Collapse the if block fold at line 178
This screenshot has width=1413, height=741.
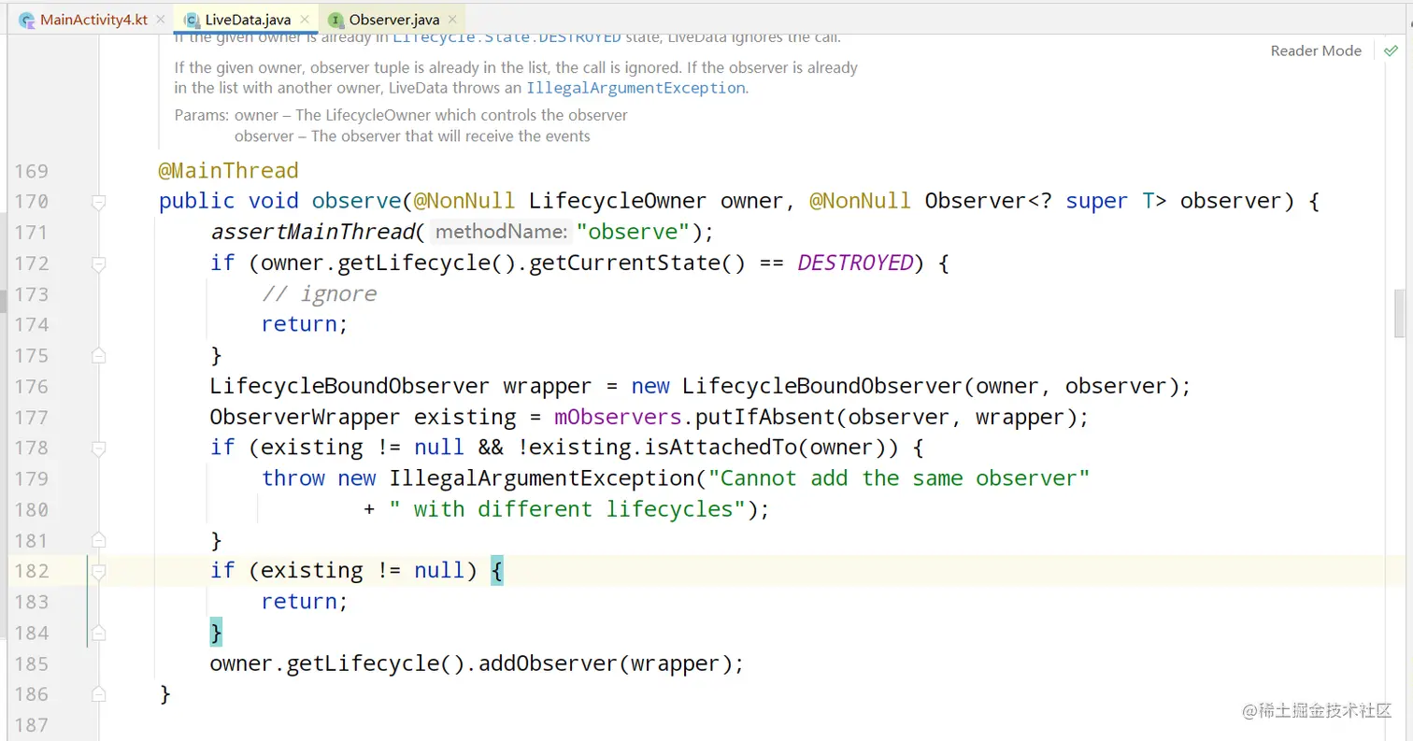[x=98, y=448]
